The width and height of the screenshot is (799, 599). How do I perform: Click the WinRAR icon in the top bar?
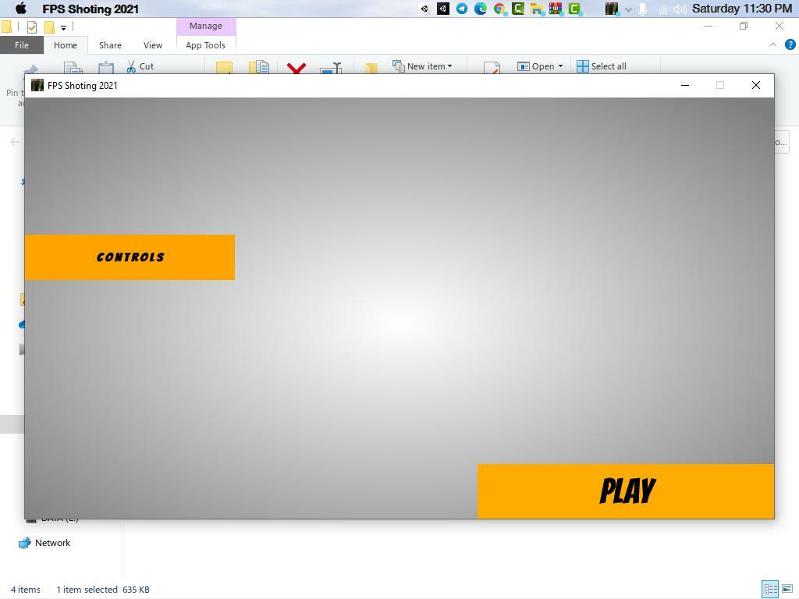556,9
